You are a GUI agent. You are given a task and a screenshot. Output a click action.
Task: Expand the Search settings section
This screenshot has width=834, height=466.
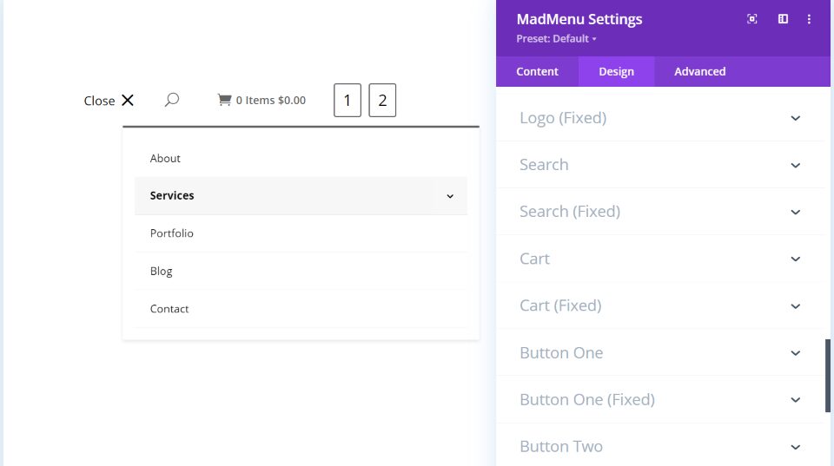pos(660,165)
